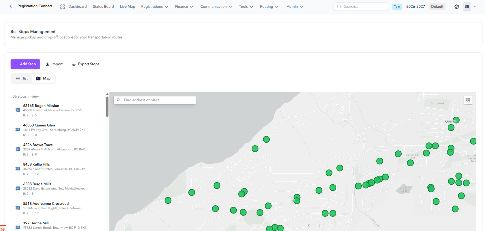485x231 pixels.
Task: Open the Status Board page
Action: coord(103,7)
